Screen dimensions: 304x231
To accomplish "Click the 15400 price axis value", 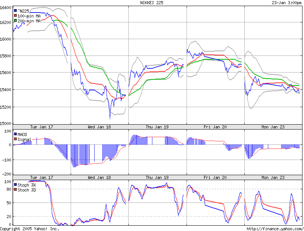I will [6, 90].
